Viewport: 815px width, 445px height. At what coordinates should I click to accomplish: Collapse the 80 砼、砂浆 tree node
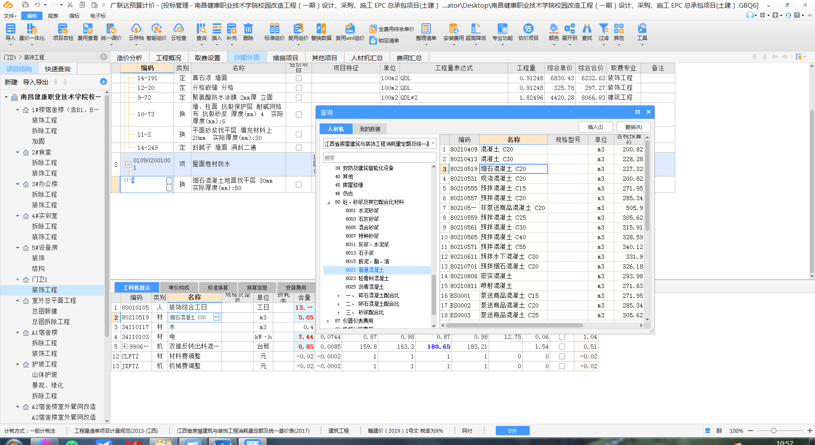pos(329,202)
